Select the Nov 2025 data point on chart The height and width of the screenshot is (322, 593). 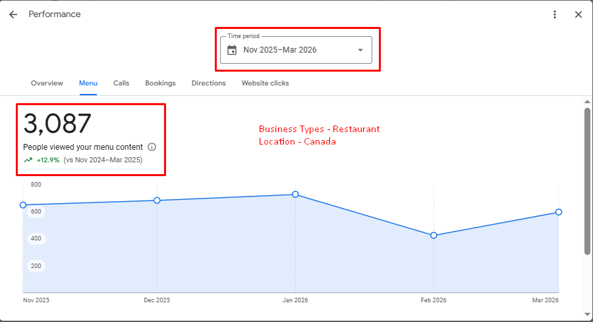point(23,205)
